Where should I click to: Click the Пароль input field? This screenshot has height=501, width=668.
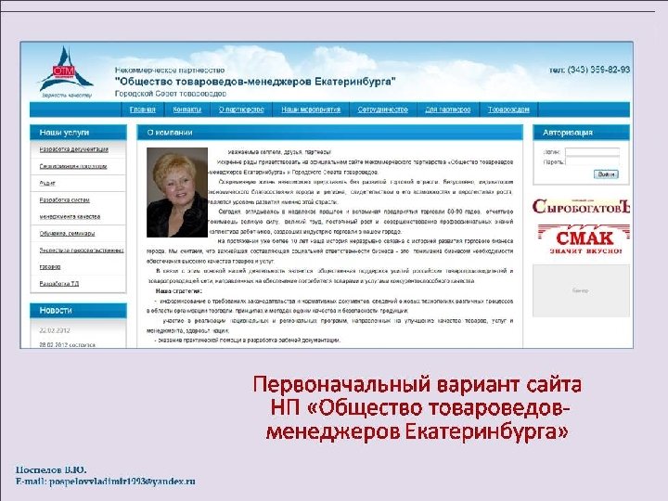(x=592, y=161)
